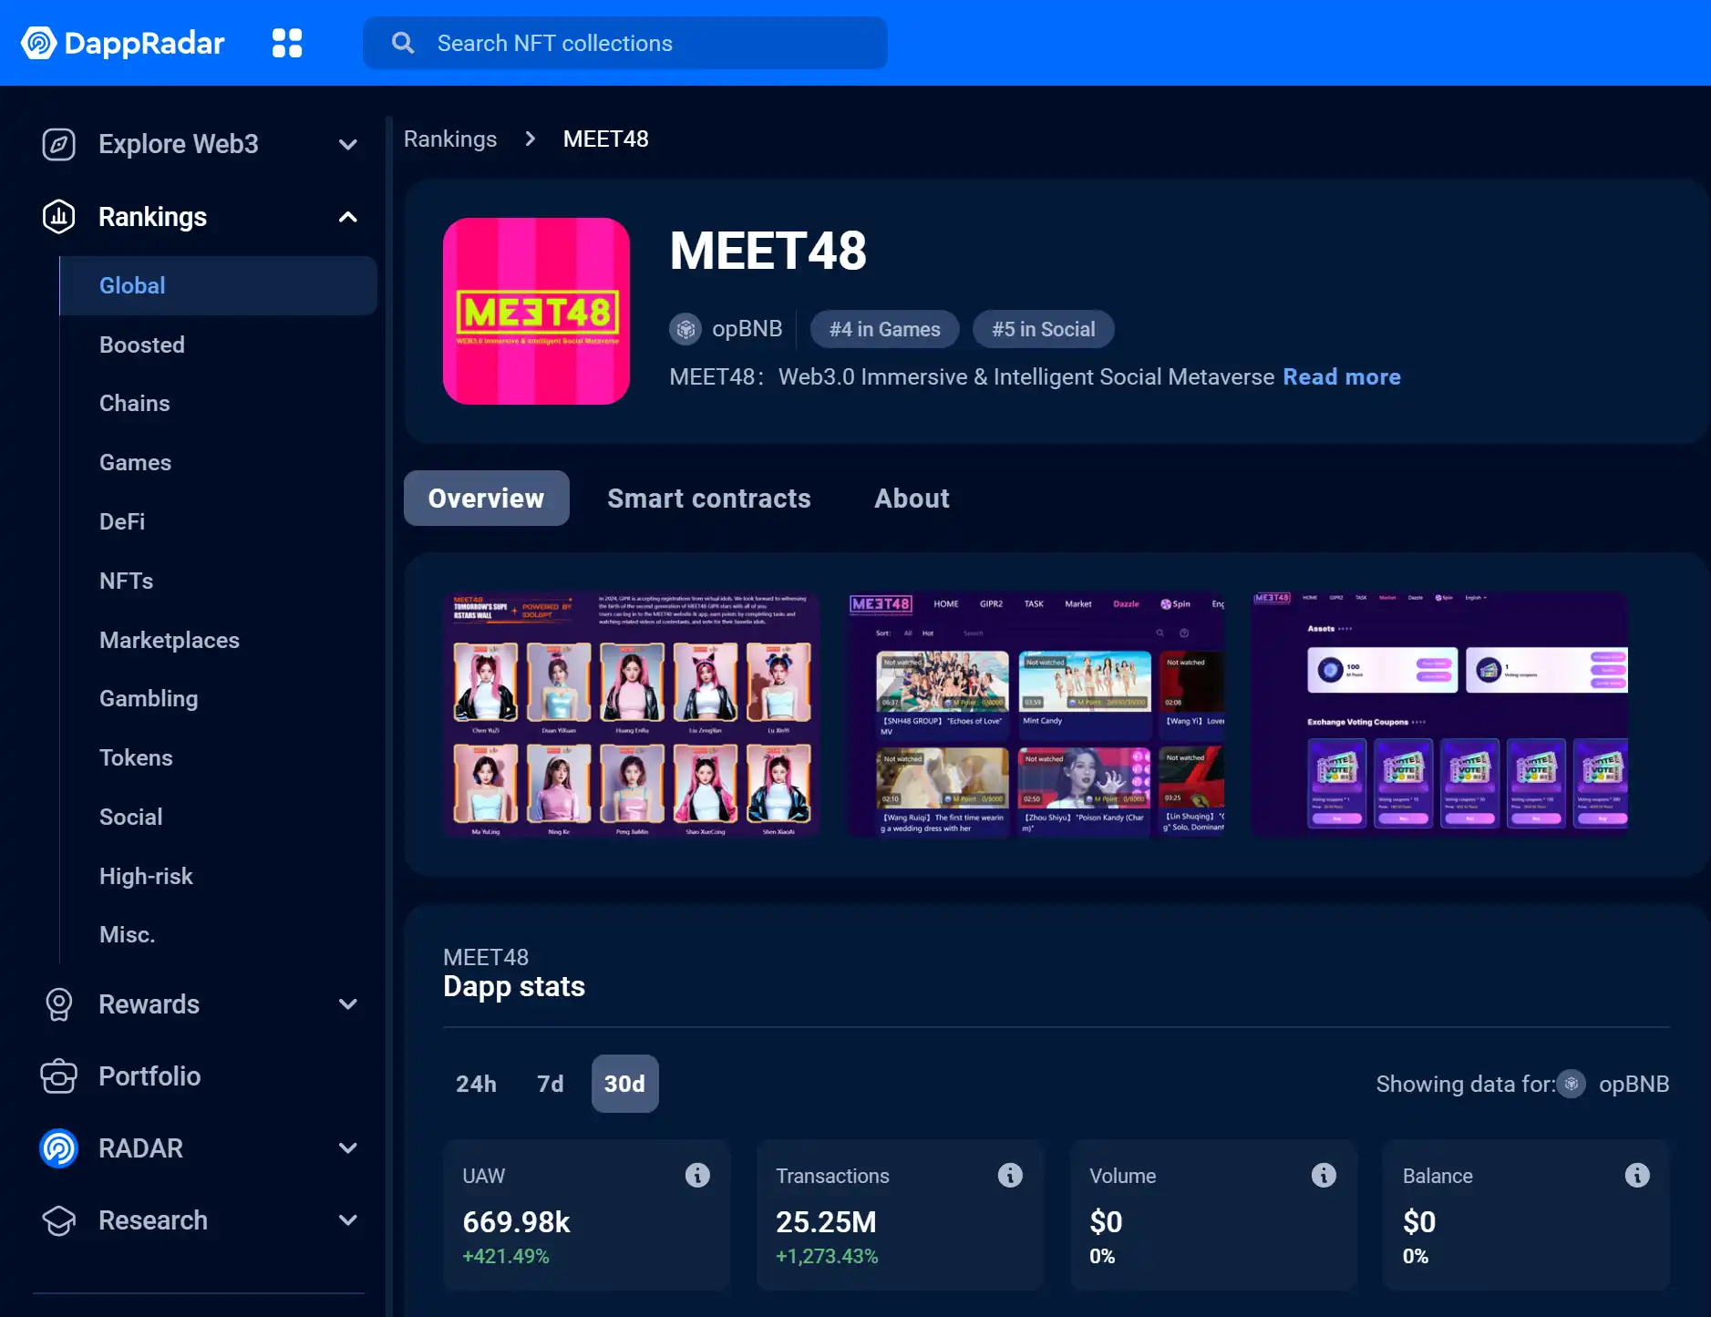Open the About tab
The height and width of the screenshot is (1317, 1711).
coord(912,499)
